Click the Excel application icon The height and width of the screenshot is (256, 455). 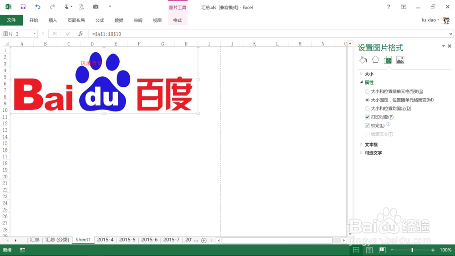pyautogui.click(x=8, y=7)
